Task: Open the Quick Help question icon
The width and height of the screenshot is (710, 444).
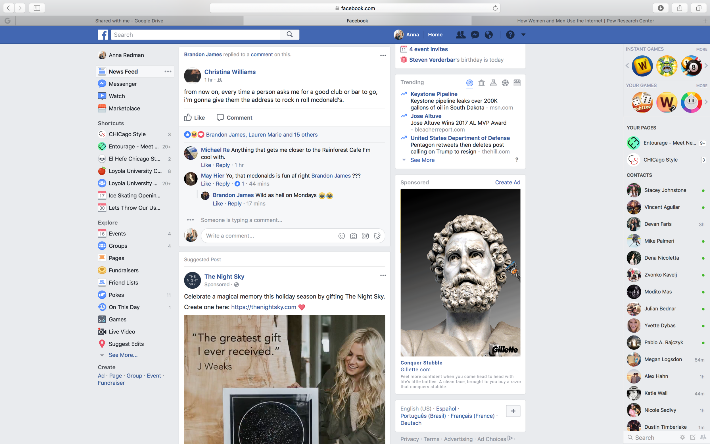Action: tap(510, 35)
